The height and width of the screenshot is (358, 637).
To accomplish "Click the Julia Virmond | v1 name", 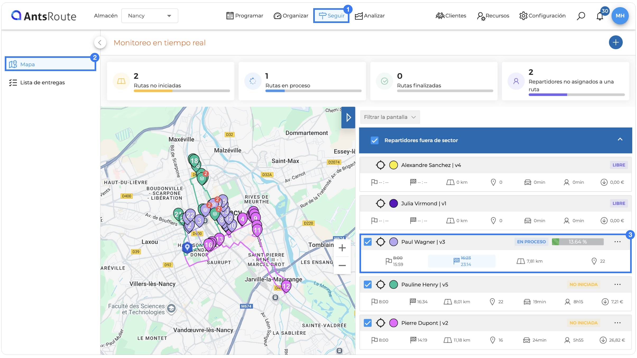I will click(x=423, y=203).
